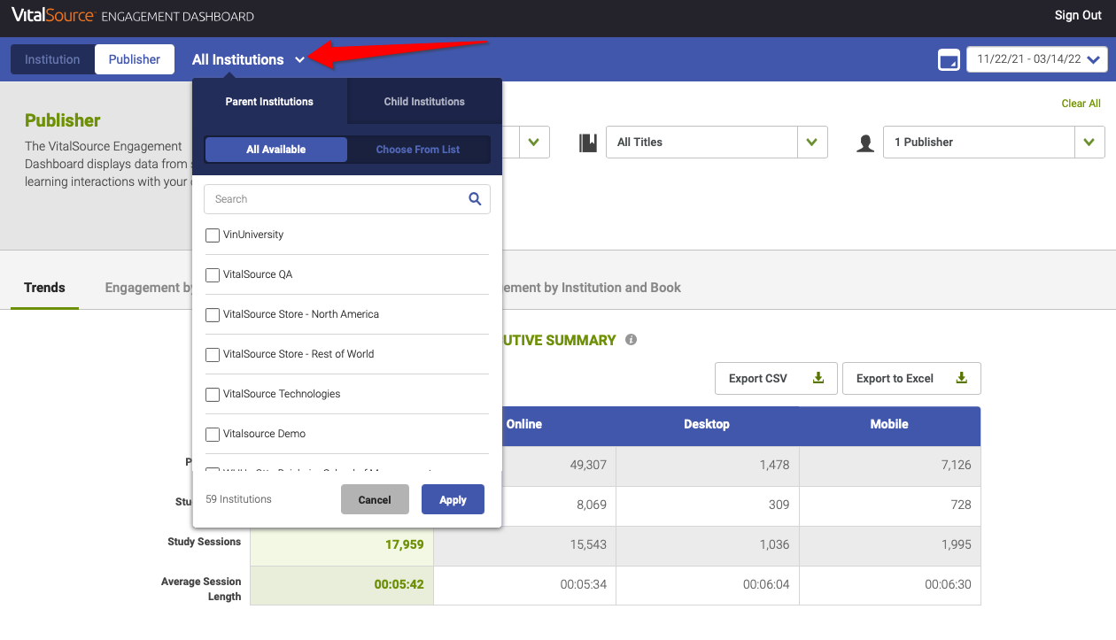Click the info icon next to Executive Summary
Image resolution: width=1116 pixels, height=640 pixels.
[x=631, y=340]
